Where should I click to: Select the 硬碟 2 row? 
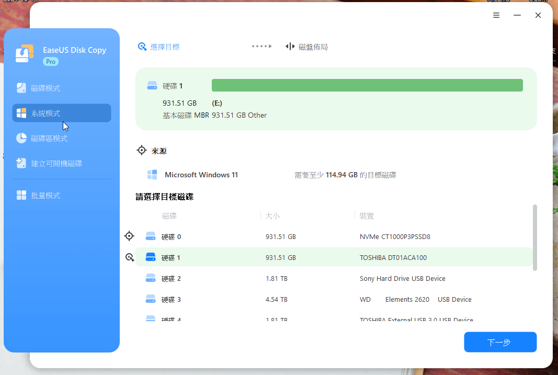[x=334, y=279]
